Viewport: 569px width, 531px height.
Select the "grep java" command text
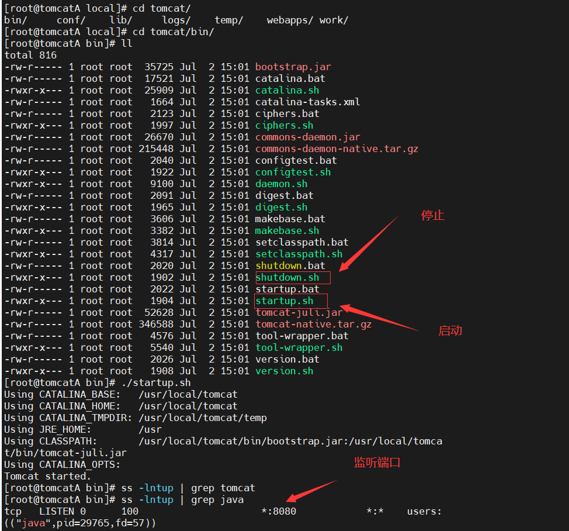[217, 500]
